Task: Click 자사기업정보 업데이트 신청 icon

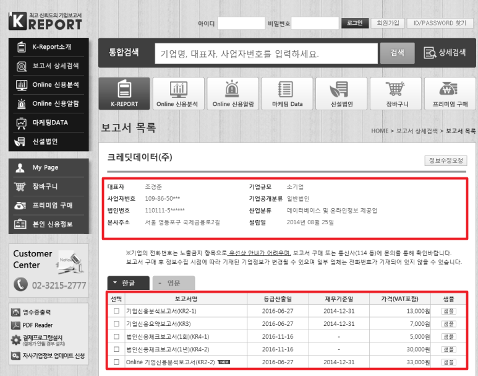Action: tap(15, 356)
